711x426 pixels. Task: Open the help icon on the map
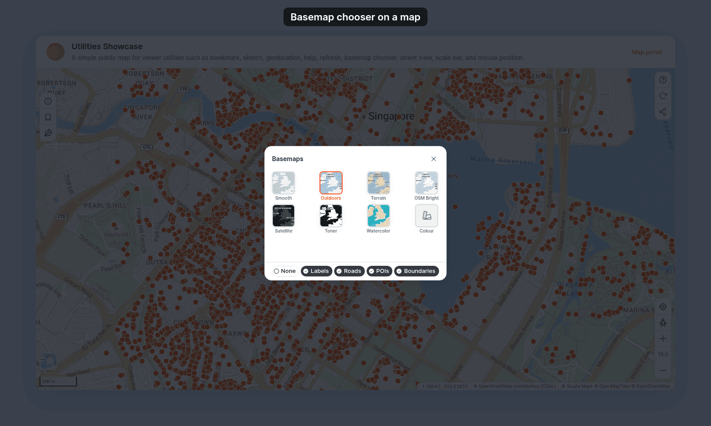663,80
